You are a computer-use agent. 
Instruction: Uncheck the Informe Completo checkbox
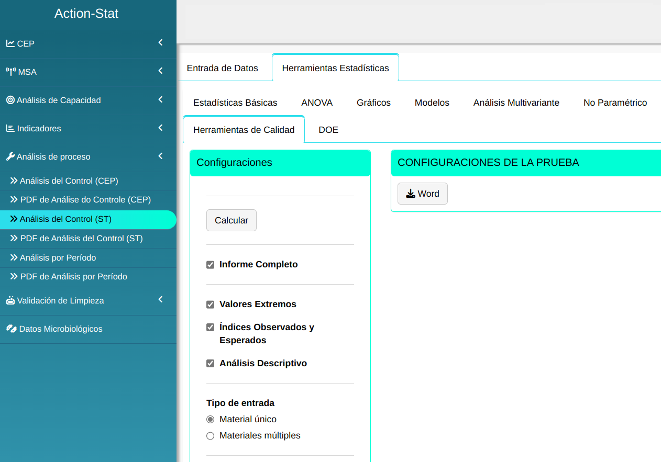tap(211, 265)
